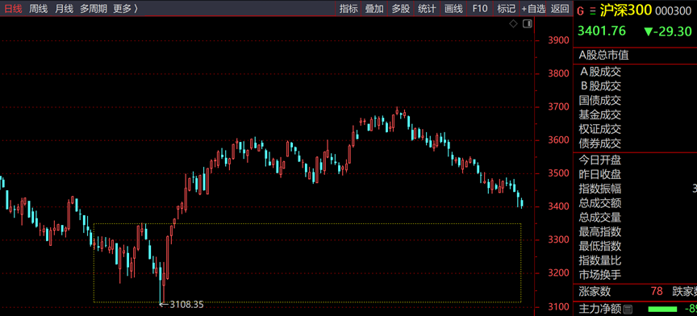This screenshot has width=697, height=316.
Task: Click the diamond marker icon above chart
Action: pos(513,24)
